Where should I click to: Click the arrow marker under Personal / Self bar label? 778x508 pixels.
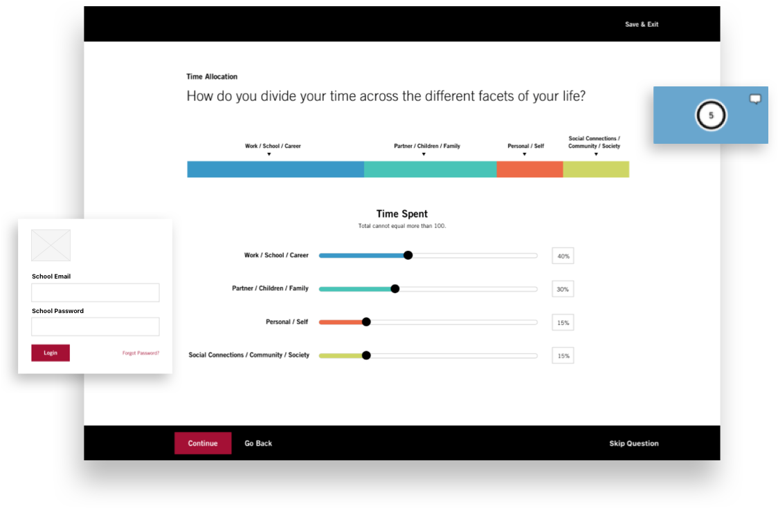(525, 154)
